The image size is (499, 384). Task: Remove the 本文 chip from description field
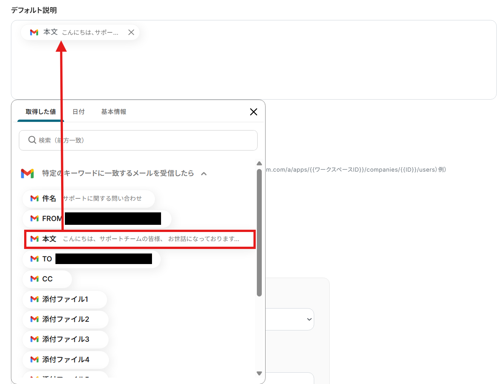pyautogui.click(x=131, y=32)
